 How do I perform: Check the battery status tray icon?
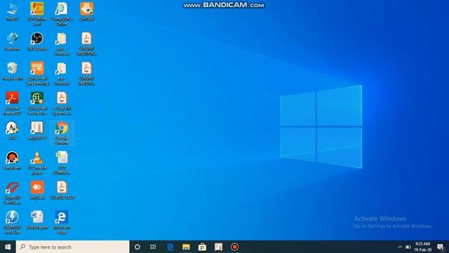click(408, 247)
